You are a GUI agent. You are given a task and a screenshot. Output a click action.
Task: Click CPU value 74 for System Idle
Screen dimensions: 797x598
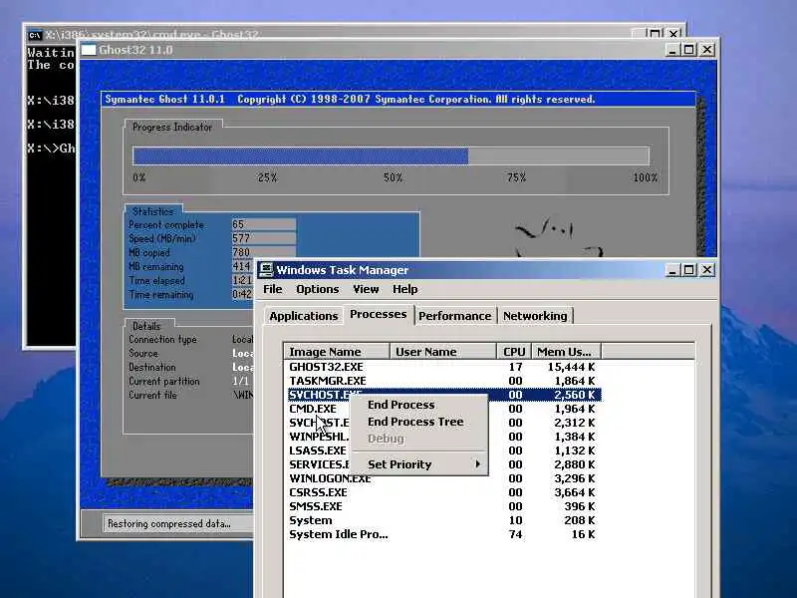pyautogui.click(x=515, y=534)
